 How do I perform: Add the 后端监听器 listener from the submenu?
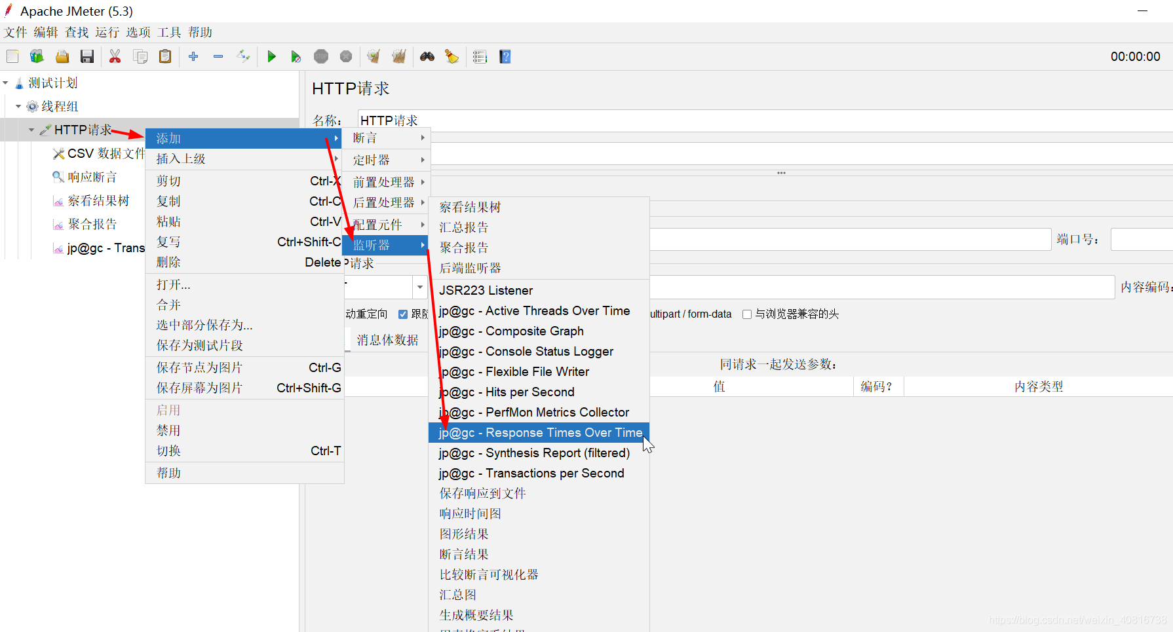(x=539, y=269)
